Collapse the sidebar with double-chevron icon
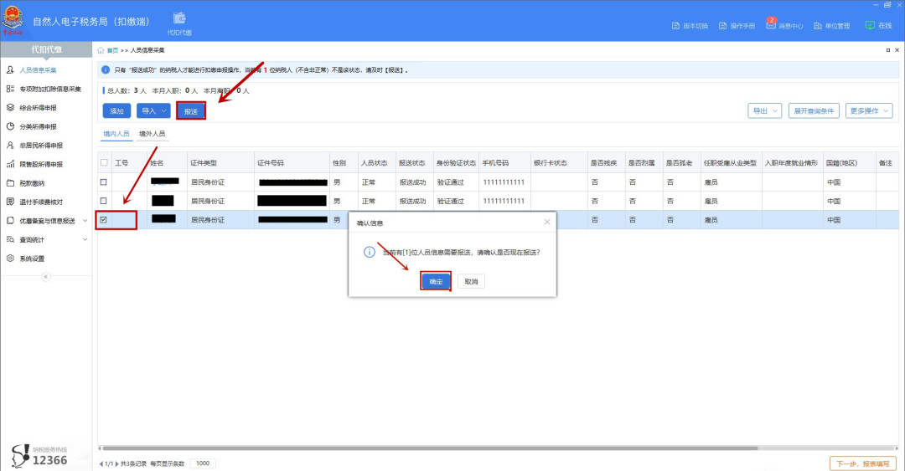This screenshot has width=905, height=471. click(46, 277)
